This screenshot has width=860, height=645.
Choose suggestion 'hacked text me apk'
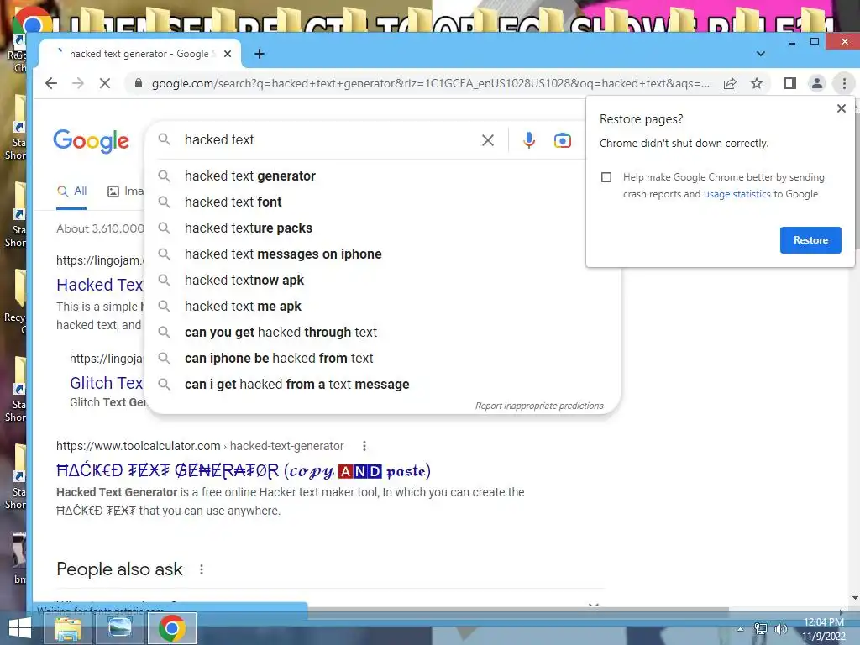[383, 306]
